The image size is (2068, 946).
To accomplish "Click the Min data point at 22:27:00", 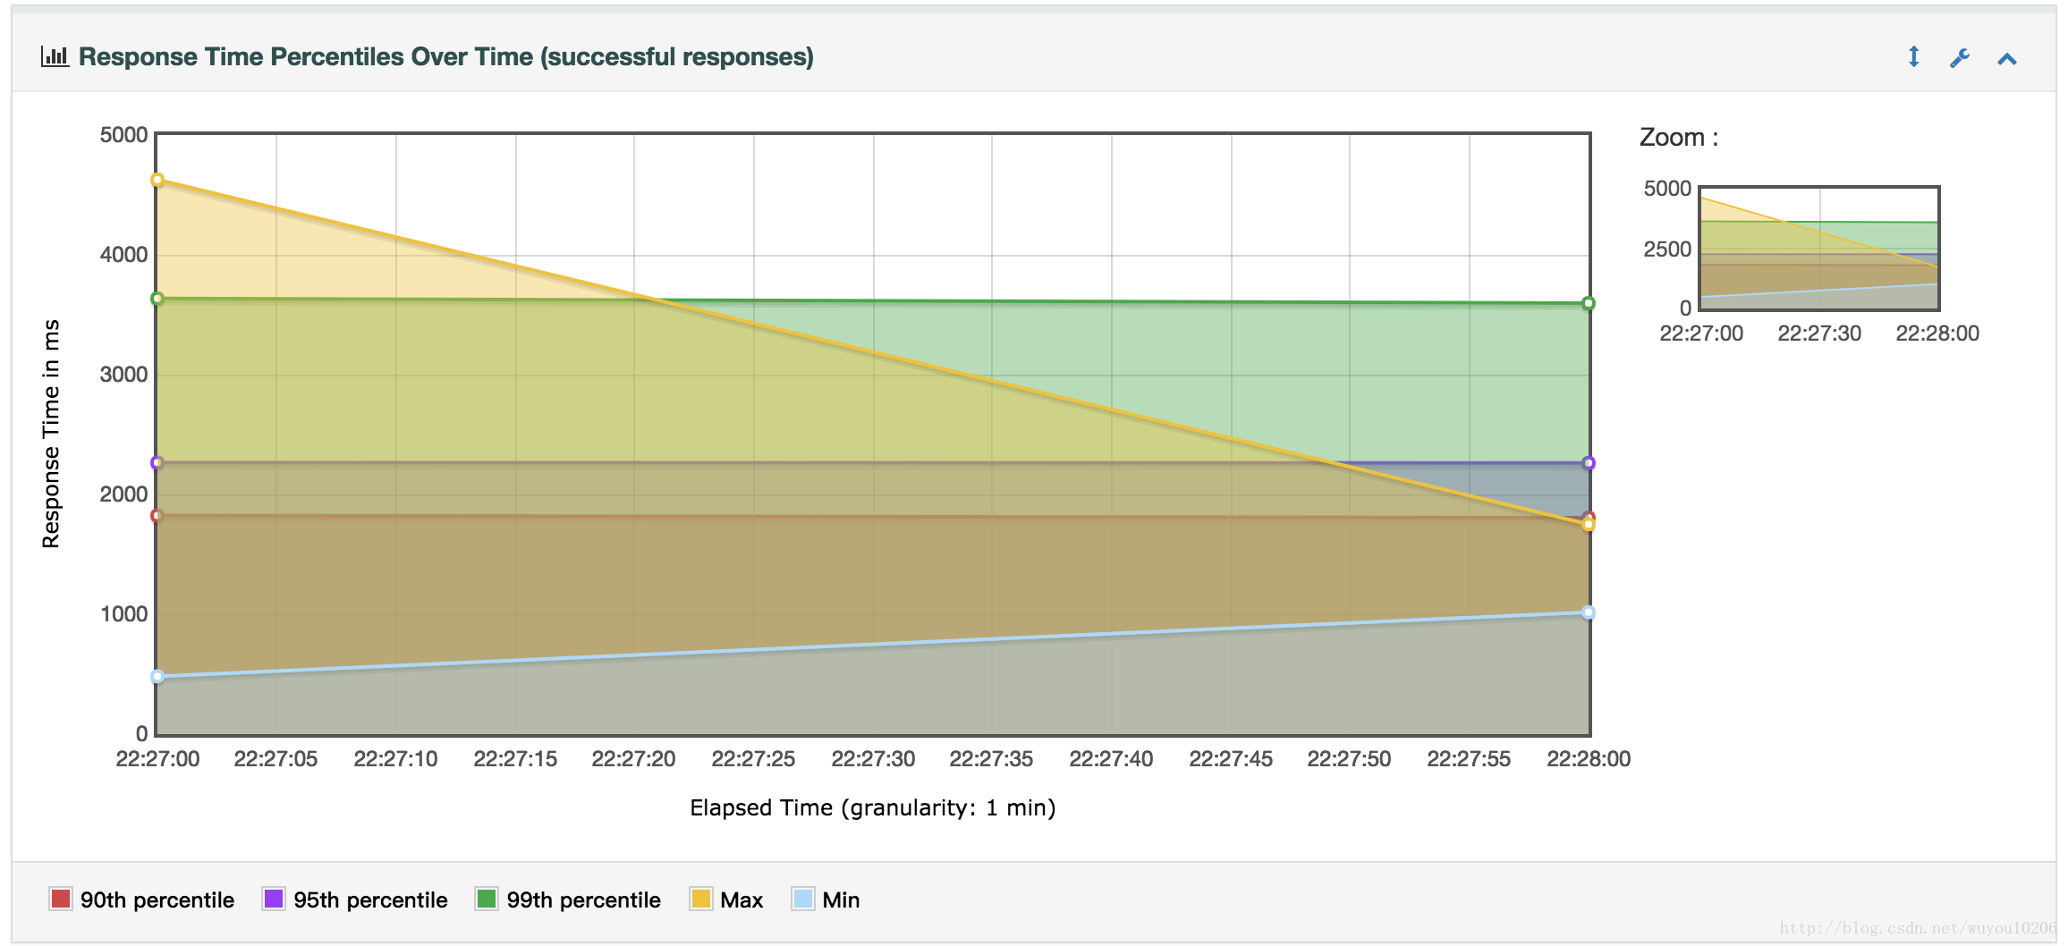I will 157,677.
